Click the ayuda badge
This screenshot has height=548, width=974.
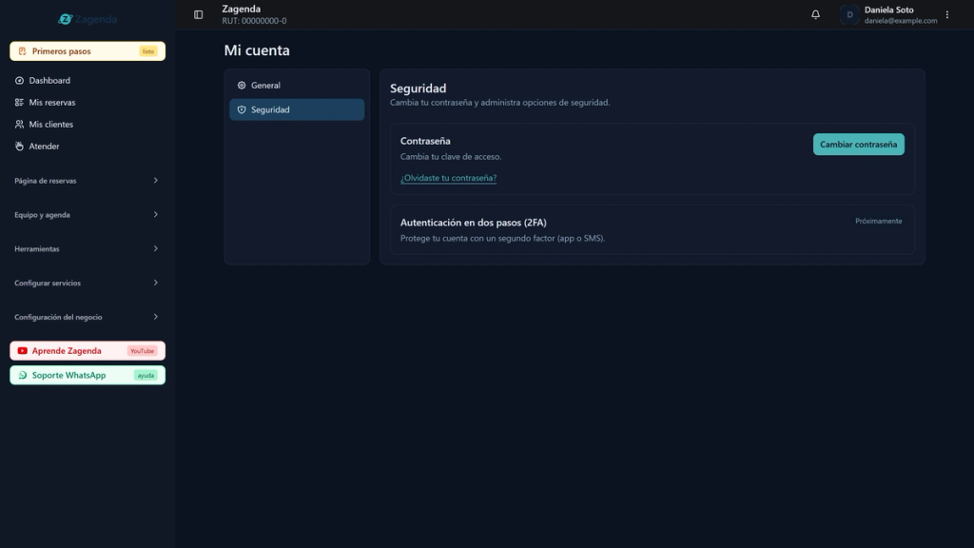146,375
